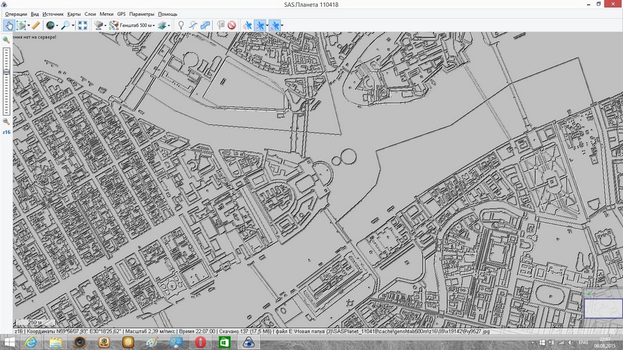Add a new placemark pin
The height and width of the screenshot is (350, 623).
click(181, 26)
